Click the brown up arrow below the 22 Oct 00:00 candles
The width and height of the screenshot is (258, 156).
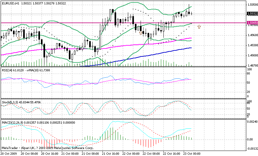point(141,33)
